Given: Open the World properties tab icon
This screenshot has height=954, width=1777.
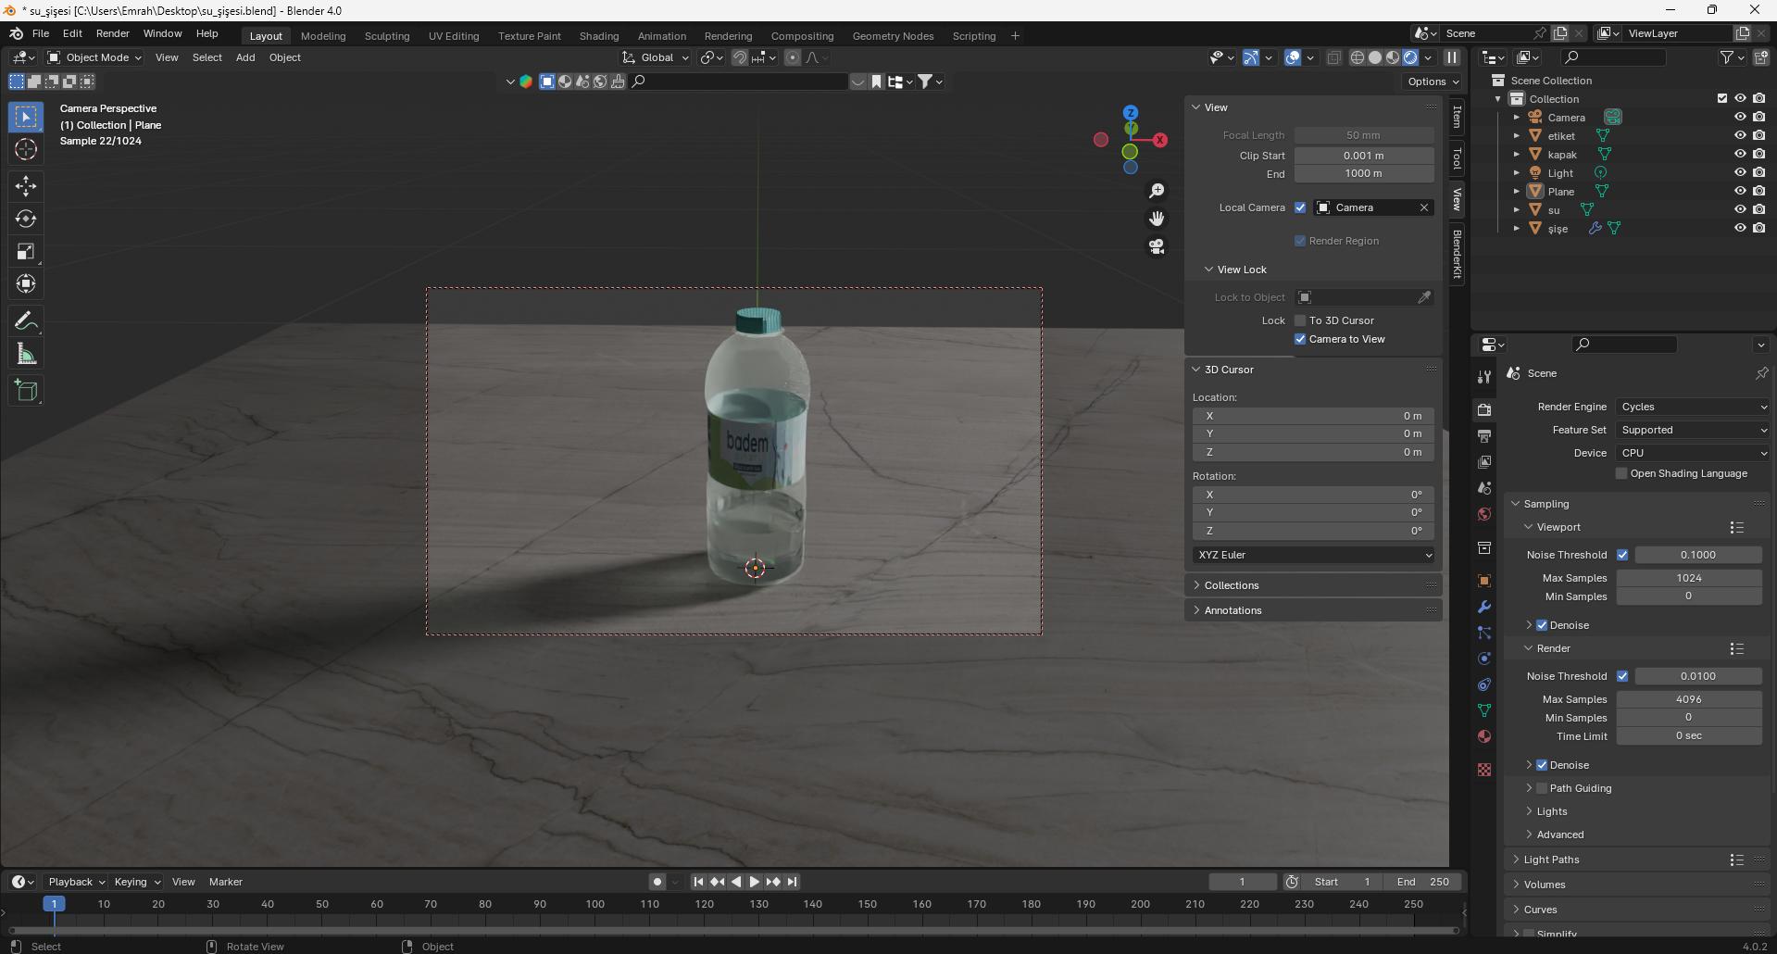Looking at the screenshot, I should 1484,514.
